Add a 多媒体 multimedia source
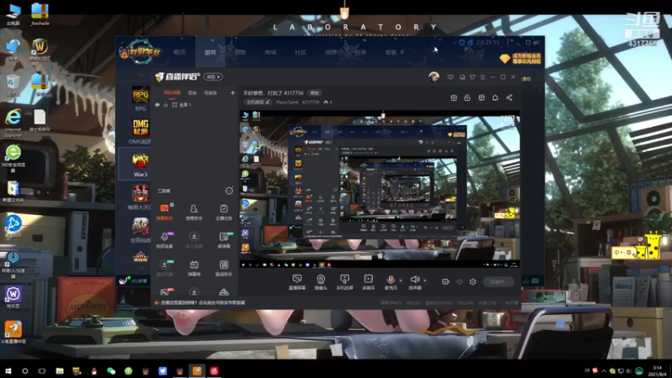 coord(368,282)
